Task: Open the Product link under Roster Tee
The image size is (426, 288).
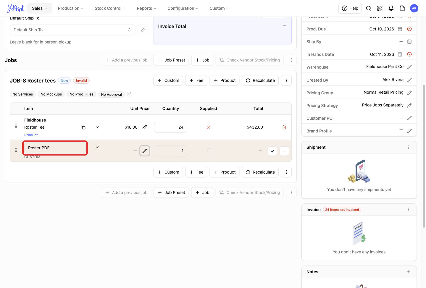Action: [x=31, y=135]
